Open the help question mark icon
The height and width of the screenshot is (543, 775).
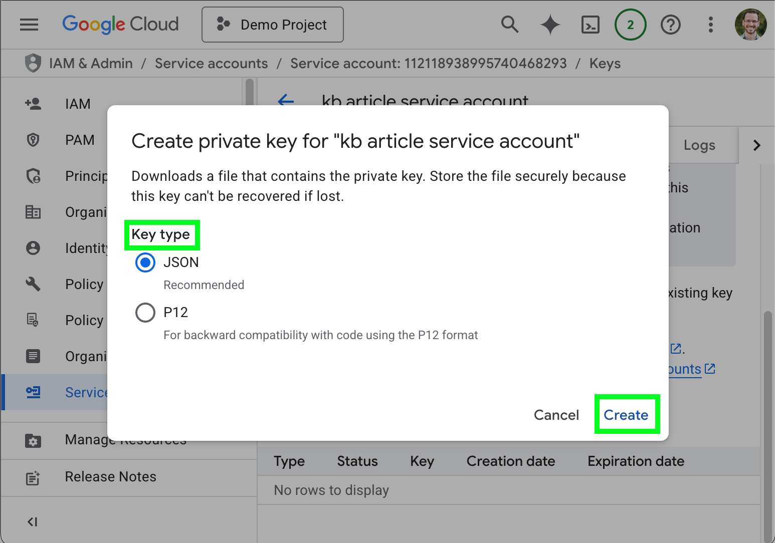670,25
